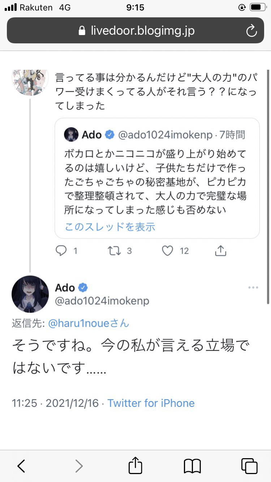Screen dimensions: 271x482
Task: Tap the @ado1024imokenp handle below Ado
Action: [102, 301]
